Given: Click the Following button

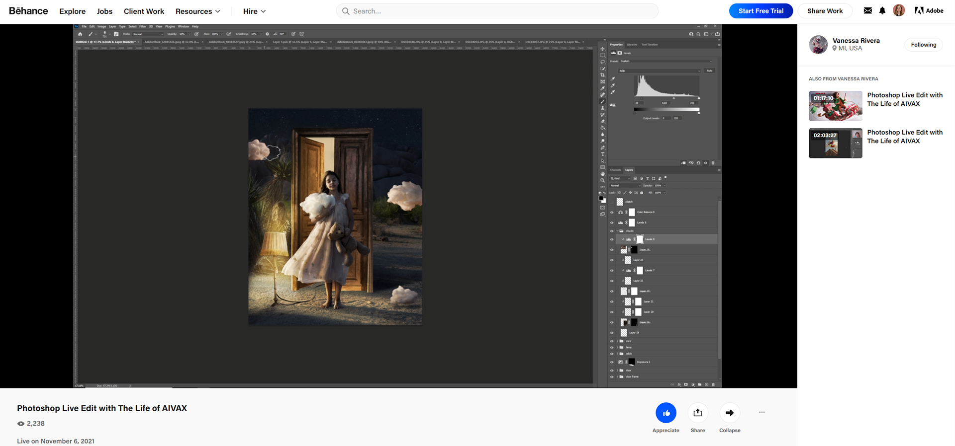Looking at the screenshot, I should [923, 45].
